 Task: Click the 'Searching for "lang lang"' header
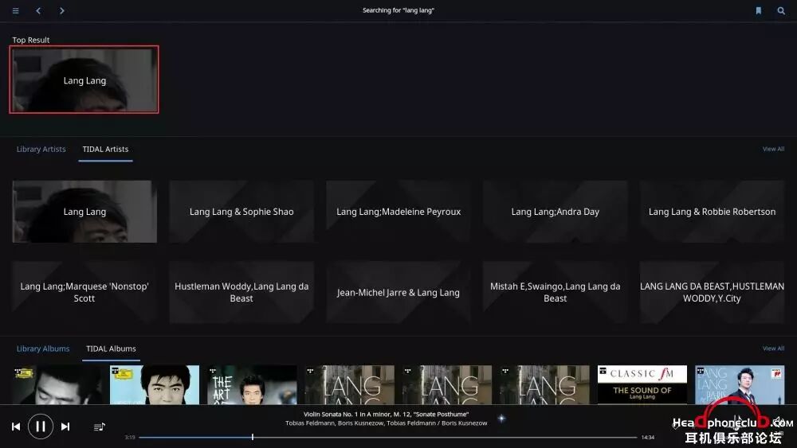[x=398, y=10]
